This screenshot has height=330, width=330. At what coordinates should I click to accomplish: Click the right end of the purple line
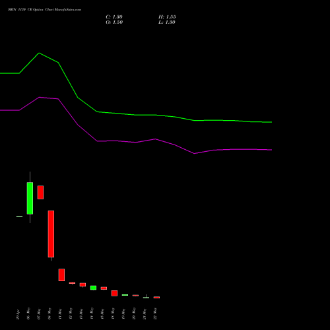point(272,150)
